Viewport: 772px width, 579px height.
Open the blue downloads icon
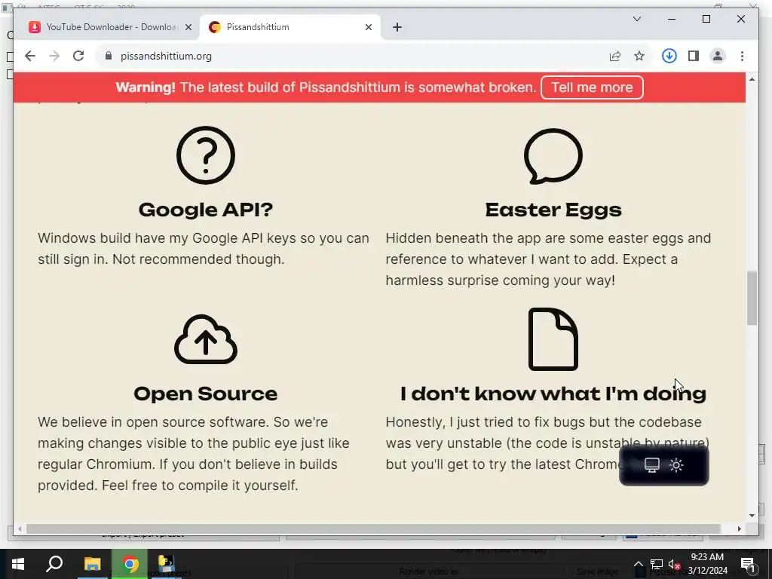click(669, 56)
